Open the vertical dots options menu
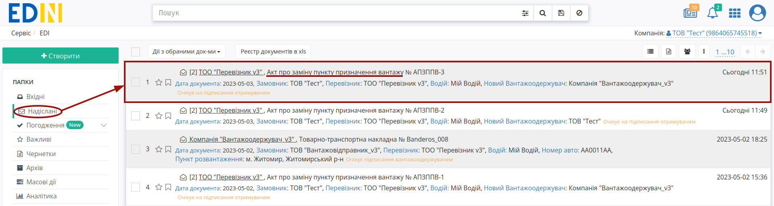 [x=704, y=51]
